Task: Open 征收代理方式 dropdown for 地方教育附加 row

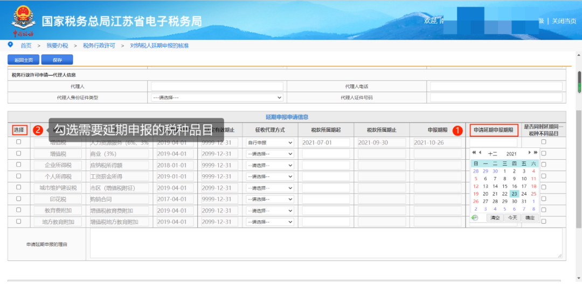Action: (269, 222)
